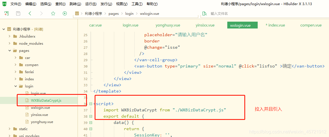Switch to the yinsixx.vue tab
This screenshot has width=329, height=137.
pyautogui.click(x=205, y=25)
